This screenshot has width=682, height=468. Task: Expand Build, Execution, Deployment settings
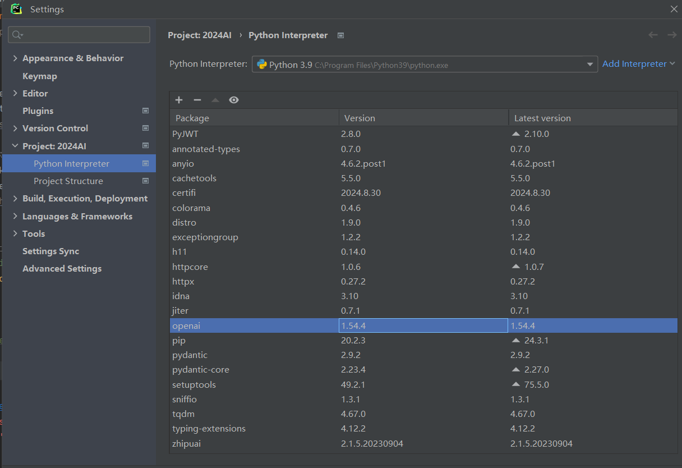click(x=15, y=199)
